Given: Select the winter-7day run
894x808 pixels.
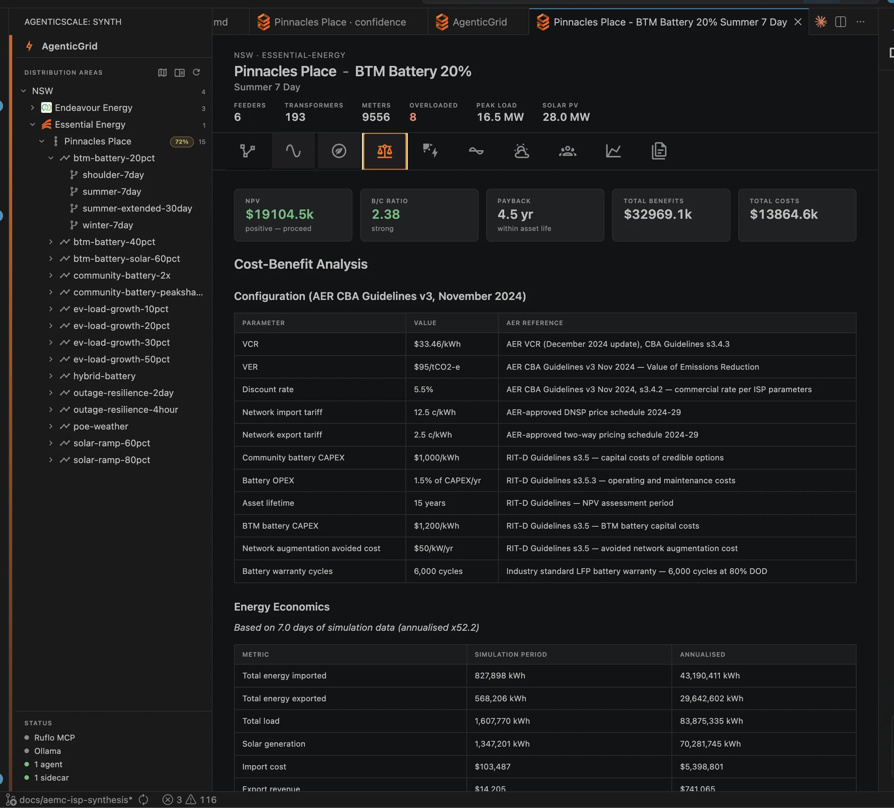Looking at the screenshot, I should click(108, 225).
